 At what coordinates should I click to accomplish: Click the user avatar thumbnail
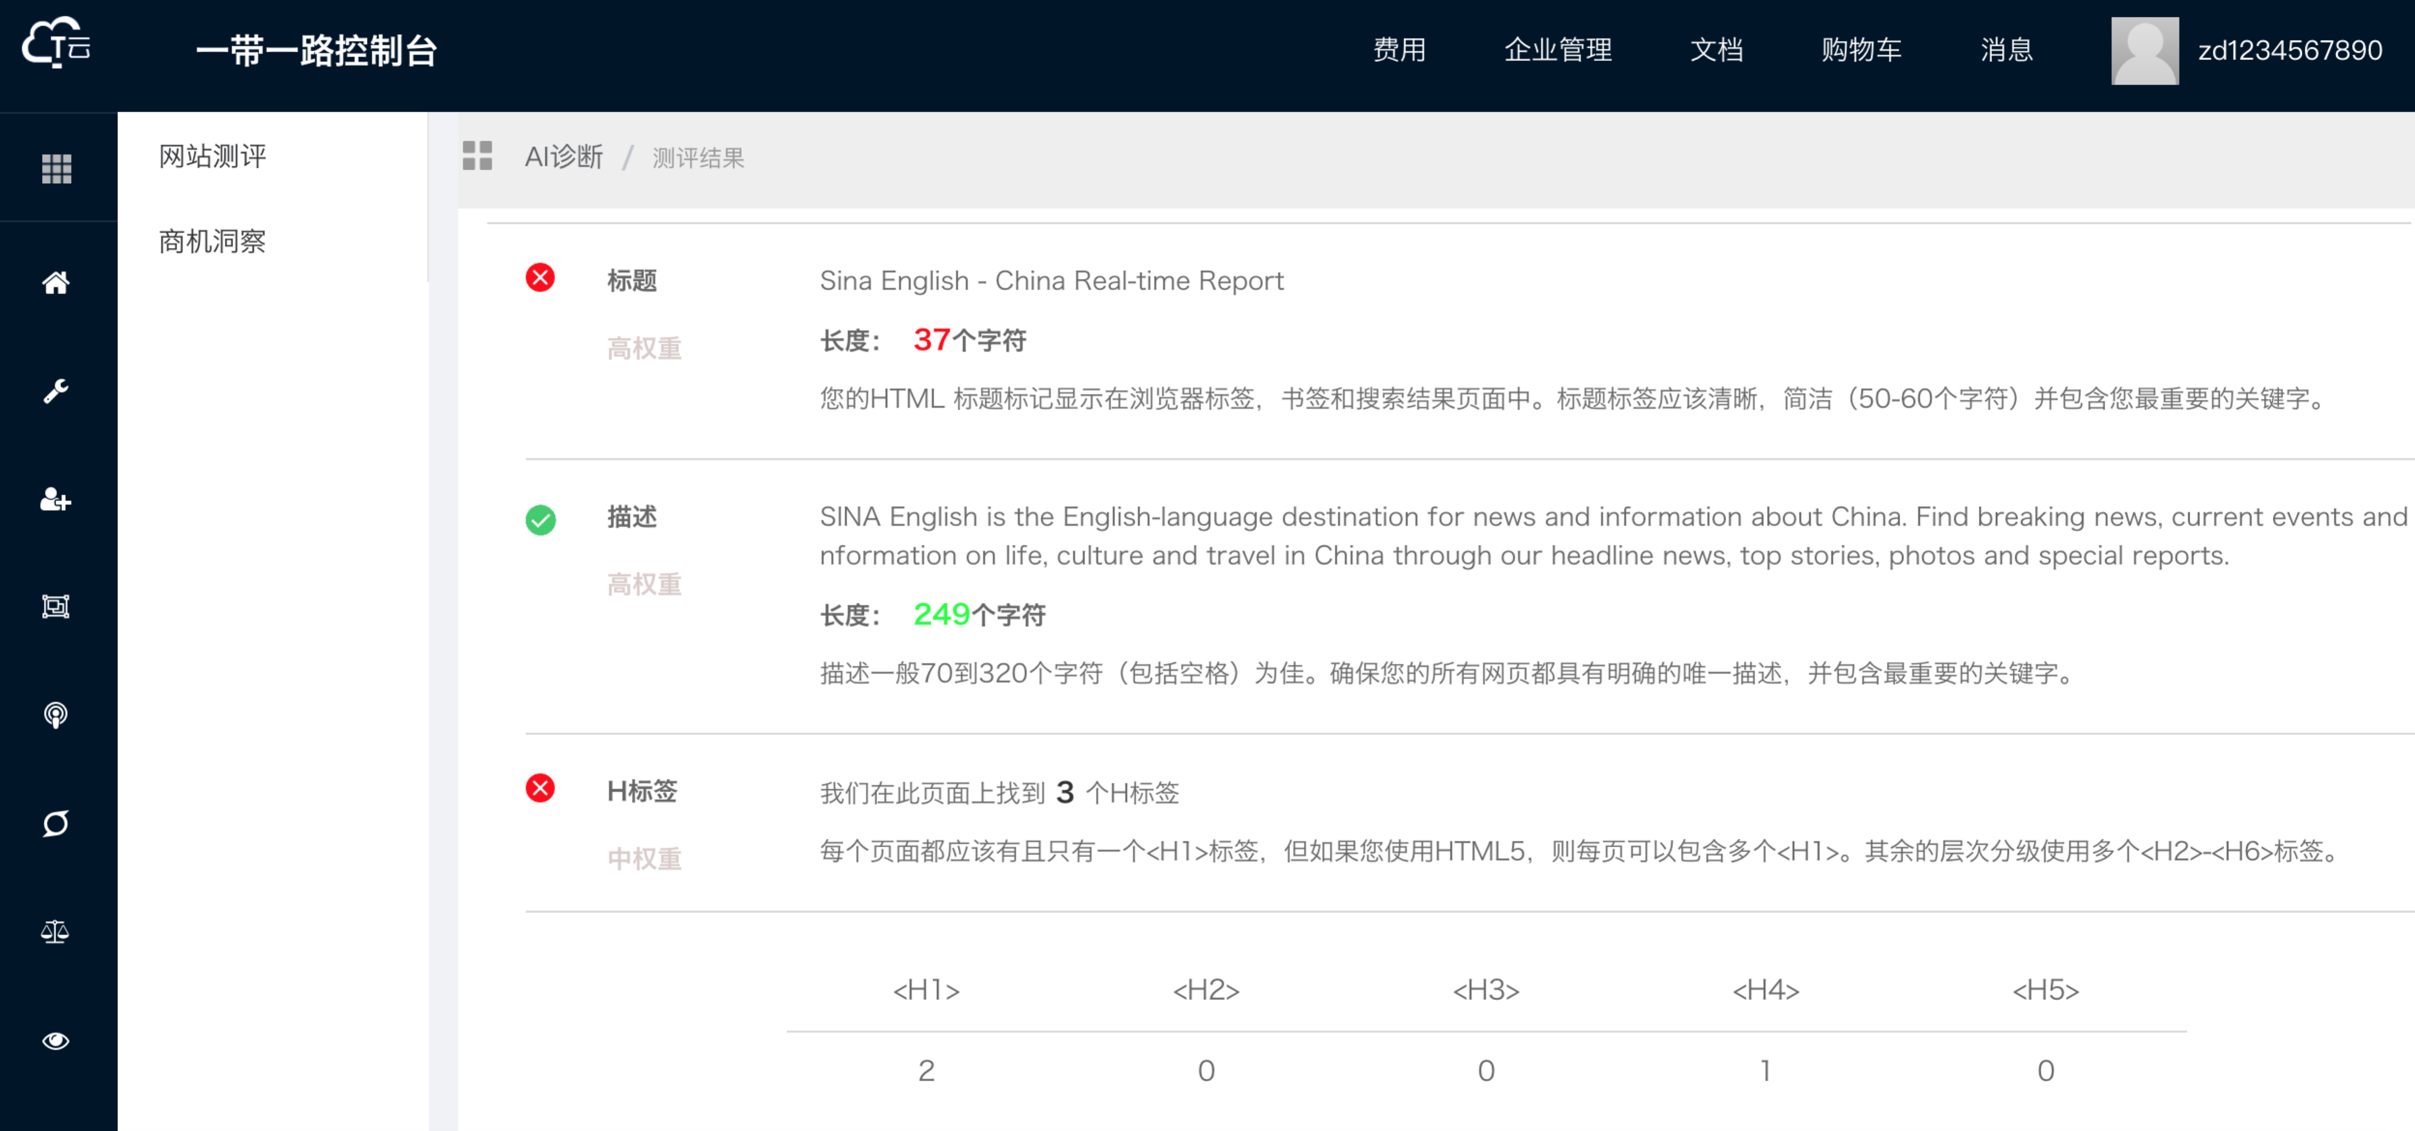pyautogui.click(x=2144, y=51)
